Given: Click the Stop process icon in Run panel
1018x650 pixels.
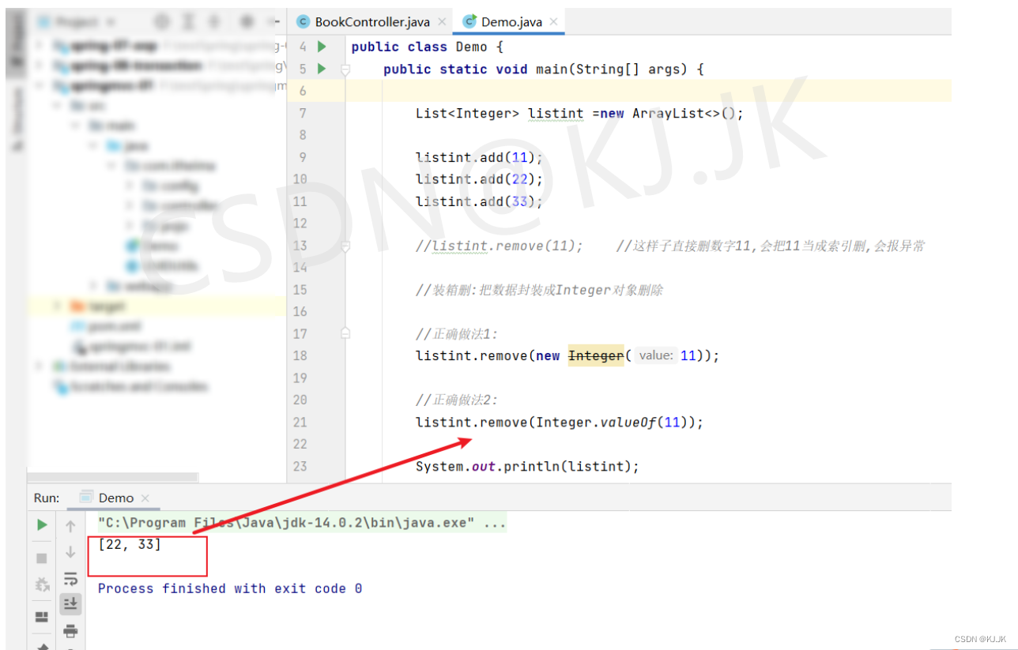Looking at the screenshot, I should 42,558.
